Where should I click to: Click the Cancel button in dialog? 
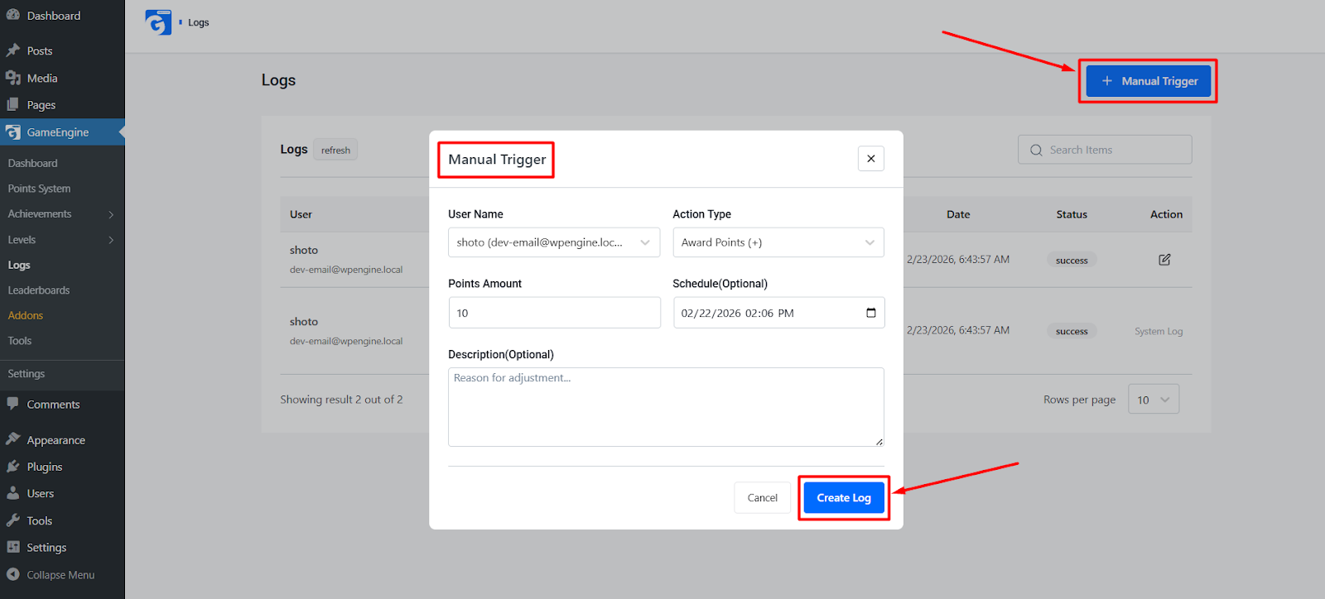762,498
